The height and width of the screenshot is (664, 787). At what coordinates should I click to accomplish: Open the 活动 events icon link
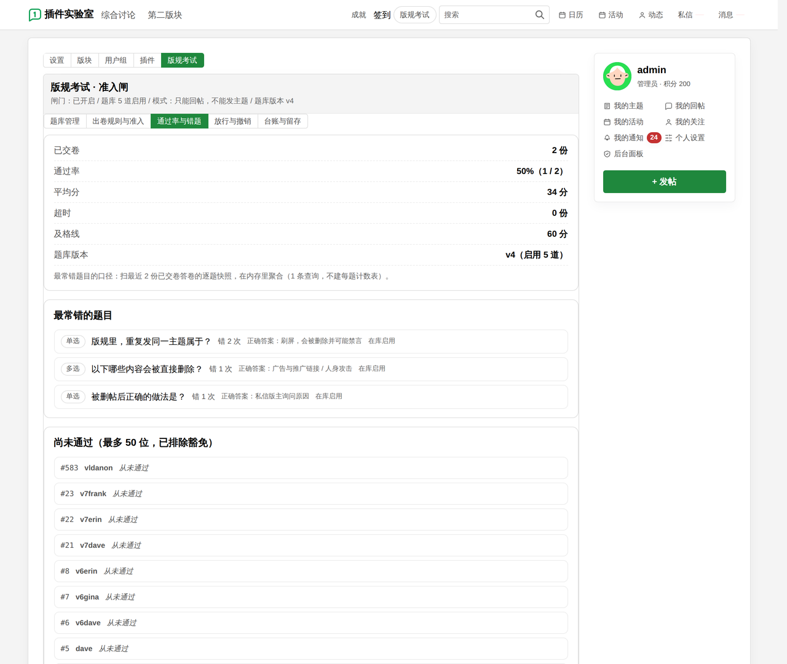[611, 15]
